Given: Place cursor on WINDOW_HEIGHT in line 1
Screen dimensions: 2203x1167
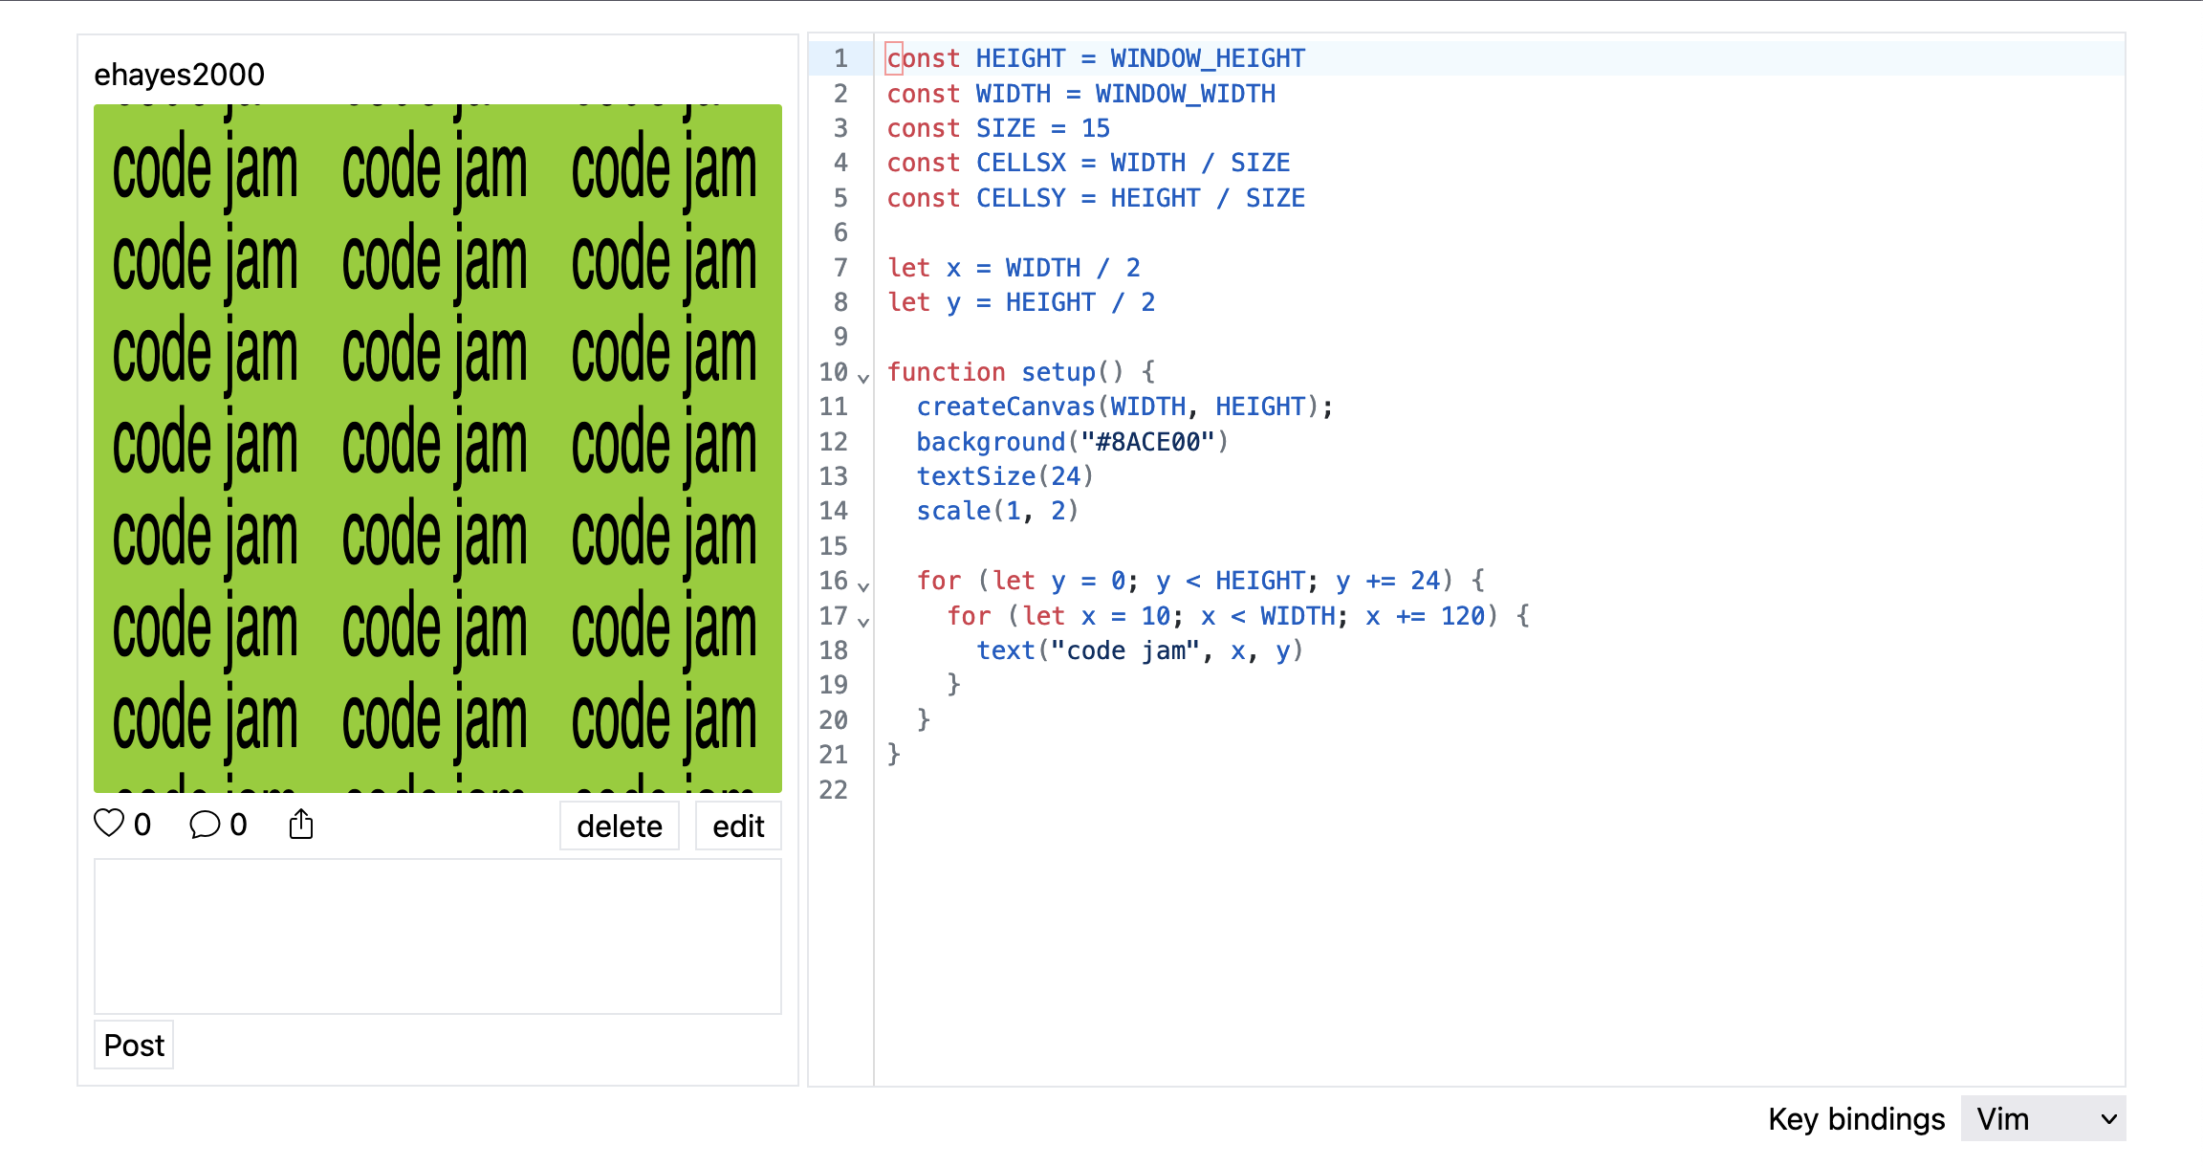Looking at the screenshot, I should coord(1208,58).
